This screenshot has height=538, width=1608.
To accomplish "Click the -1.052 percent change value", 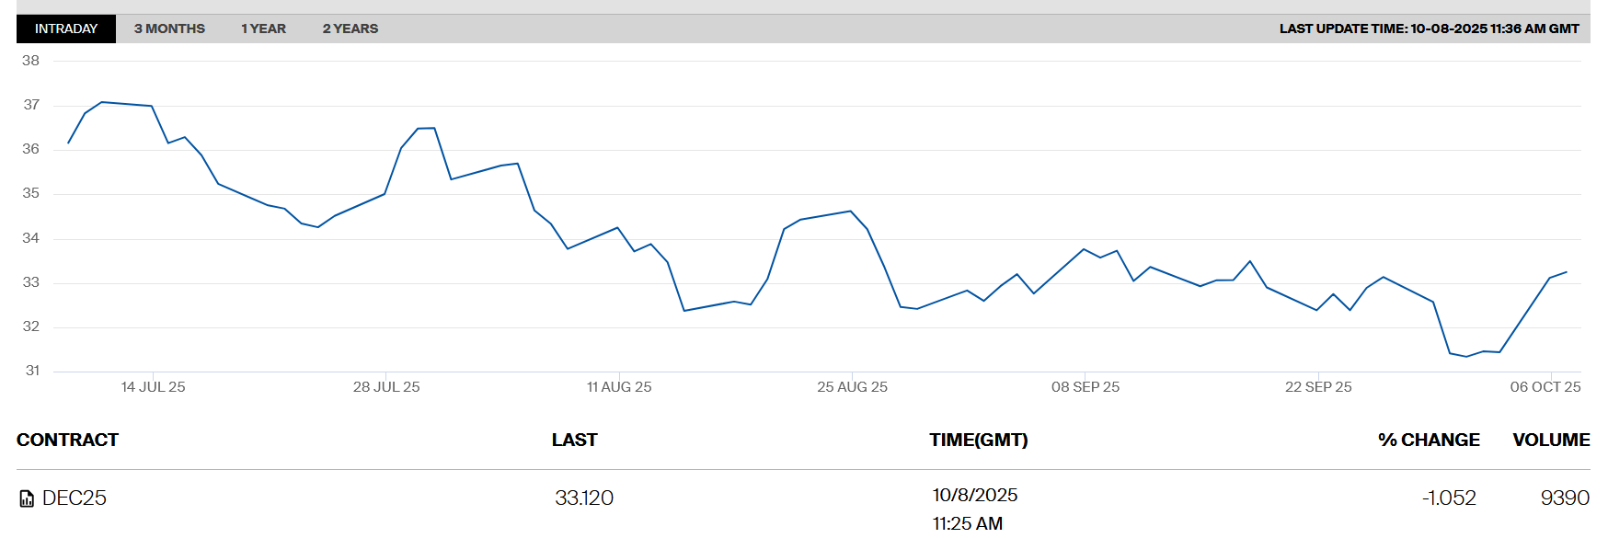I will pos(1448,498).
